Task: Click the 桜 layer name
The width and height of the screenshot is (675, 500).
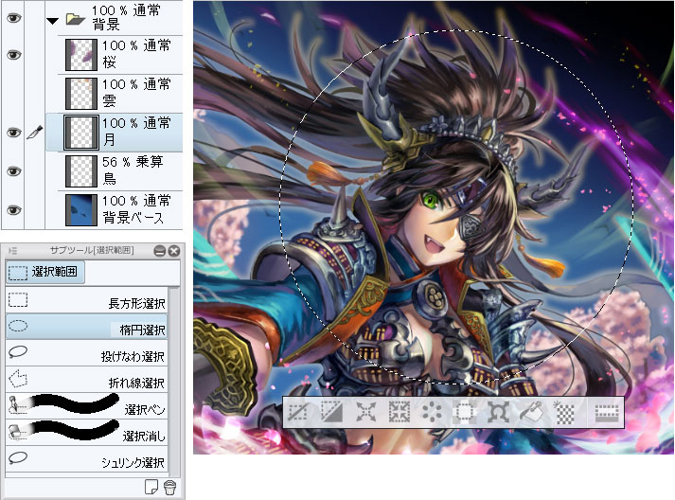Action: click(x=109, y=62)
